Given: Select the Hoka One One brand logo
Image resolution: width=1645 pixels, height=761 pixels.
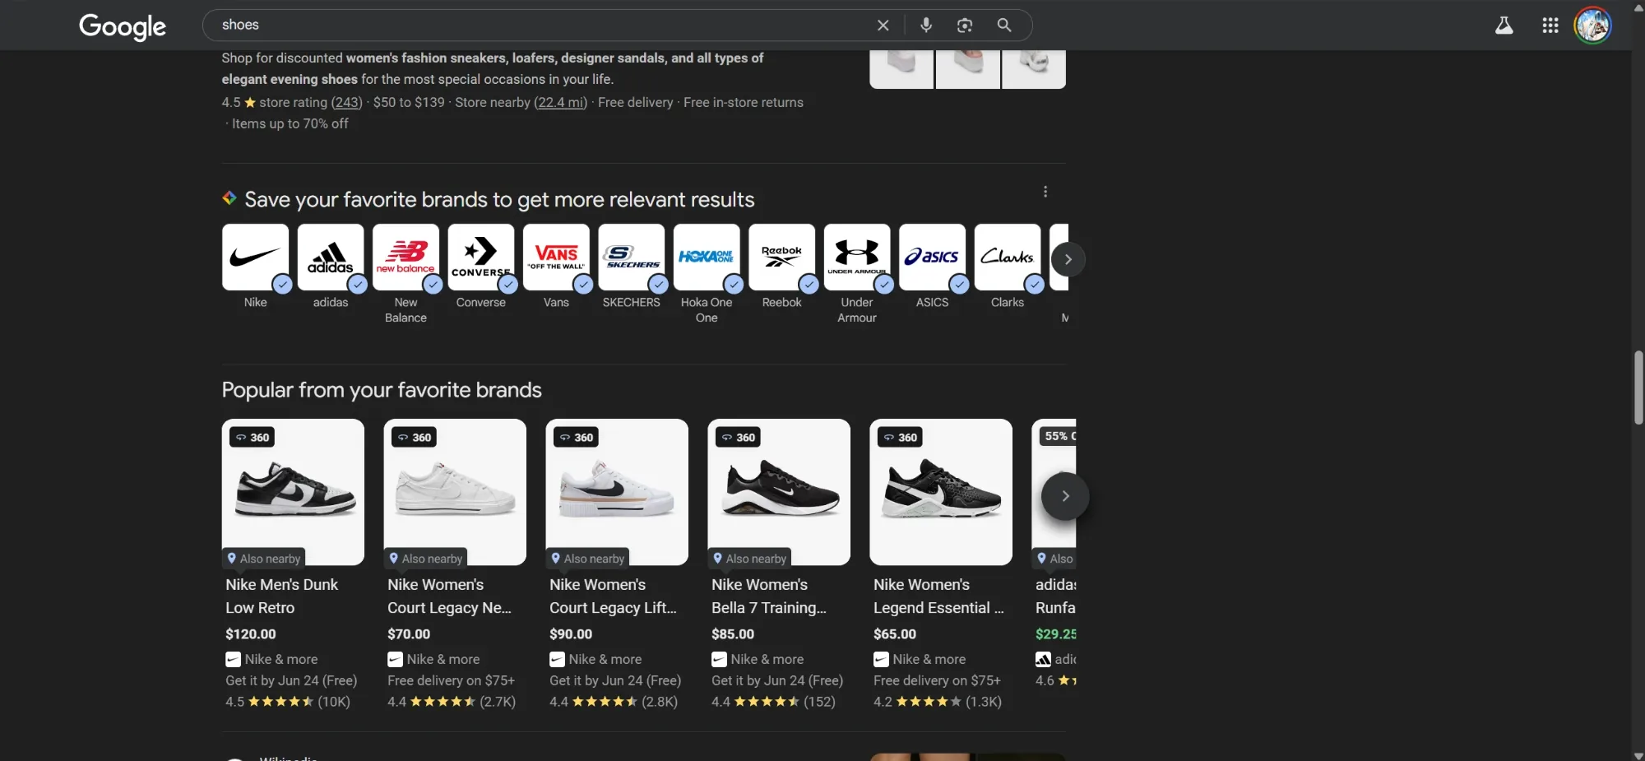Looking at the screenshot, I should coord(707,257).
